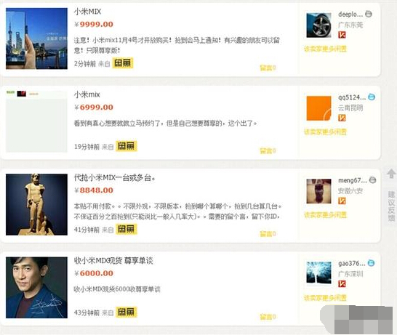Click 留言0 on the 8848.00 listing
This screenshot has height=335, width=397.
pos(268,234)
